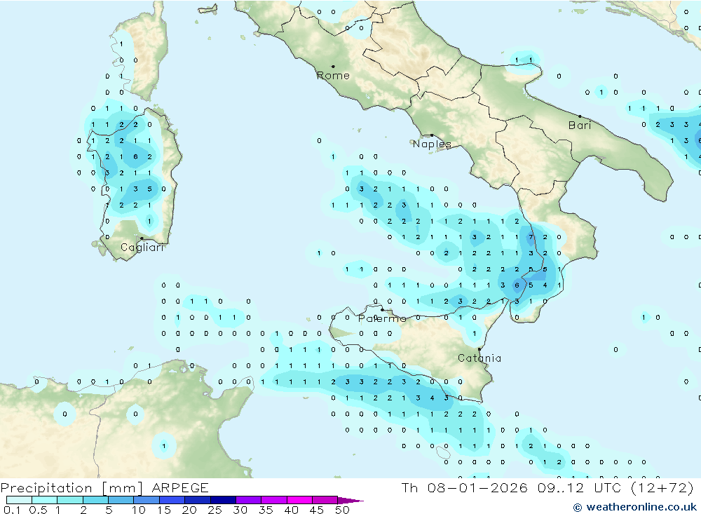Pick legend swatch between 10 and 15
This screenshot has width=701, height=514.
(x=147, y=500)
